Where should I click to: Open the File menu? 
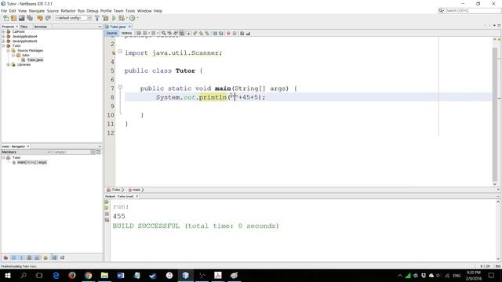coord(4,11)
